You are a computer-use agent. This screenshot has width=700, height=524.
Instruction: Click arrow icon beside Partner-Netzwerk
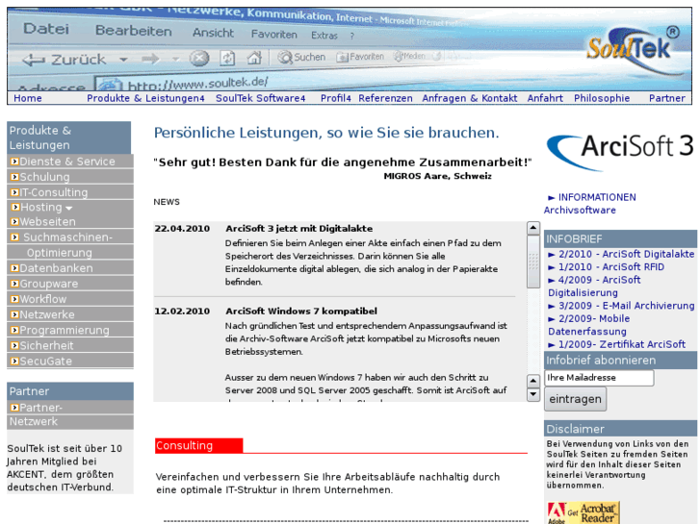click(14, 408)
